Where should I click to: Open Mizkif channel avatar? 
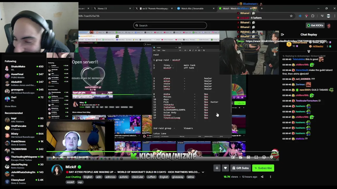coord(57,170)
